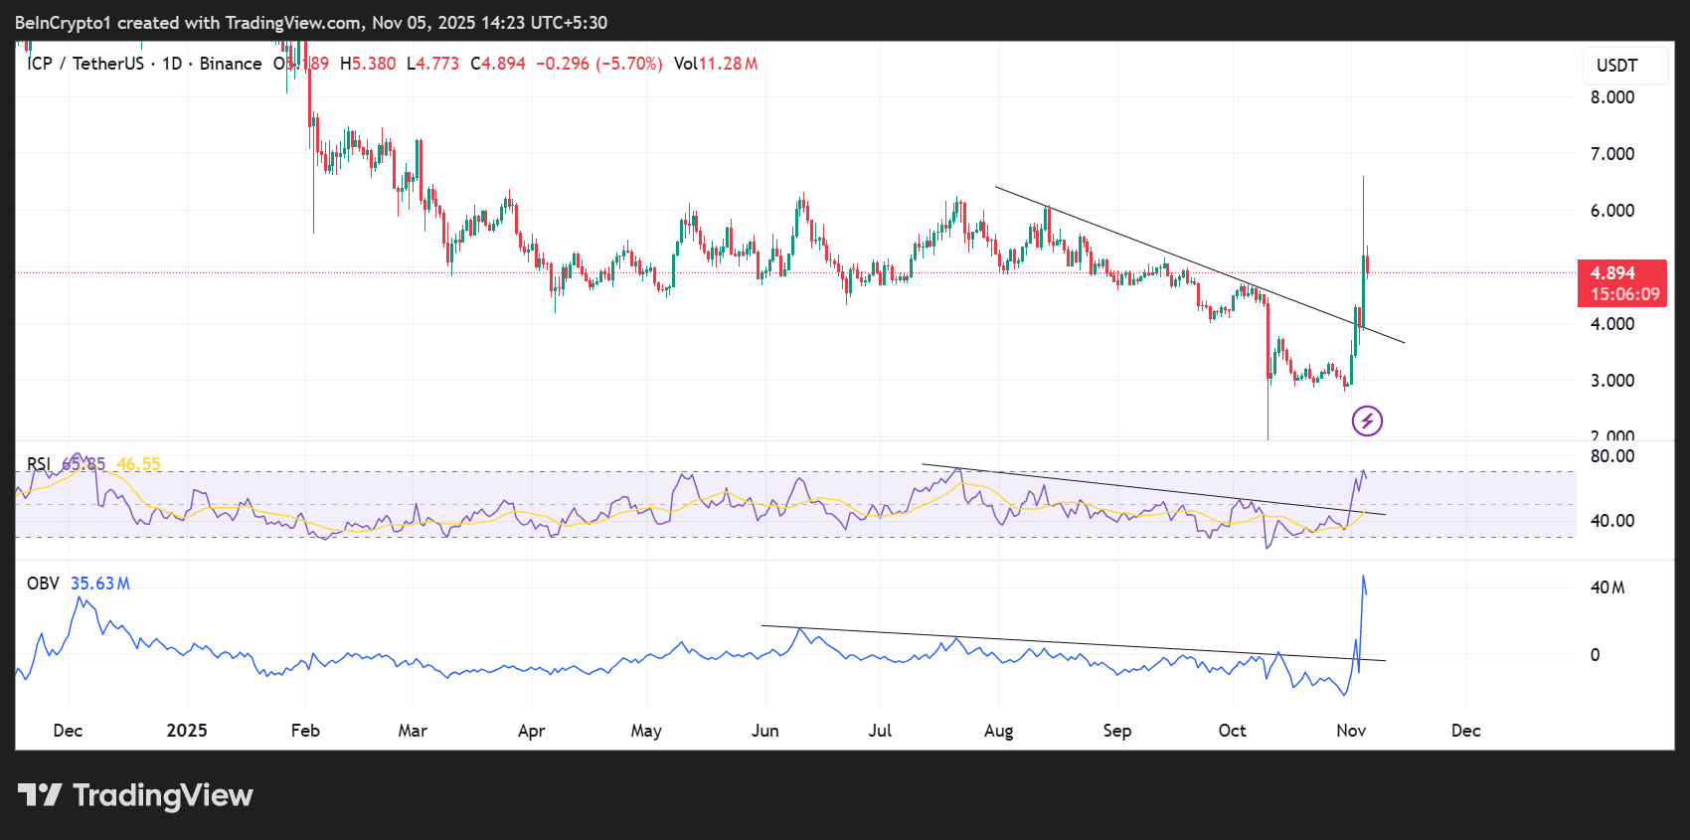Click the TradingView logo icon

coord(40,795)
